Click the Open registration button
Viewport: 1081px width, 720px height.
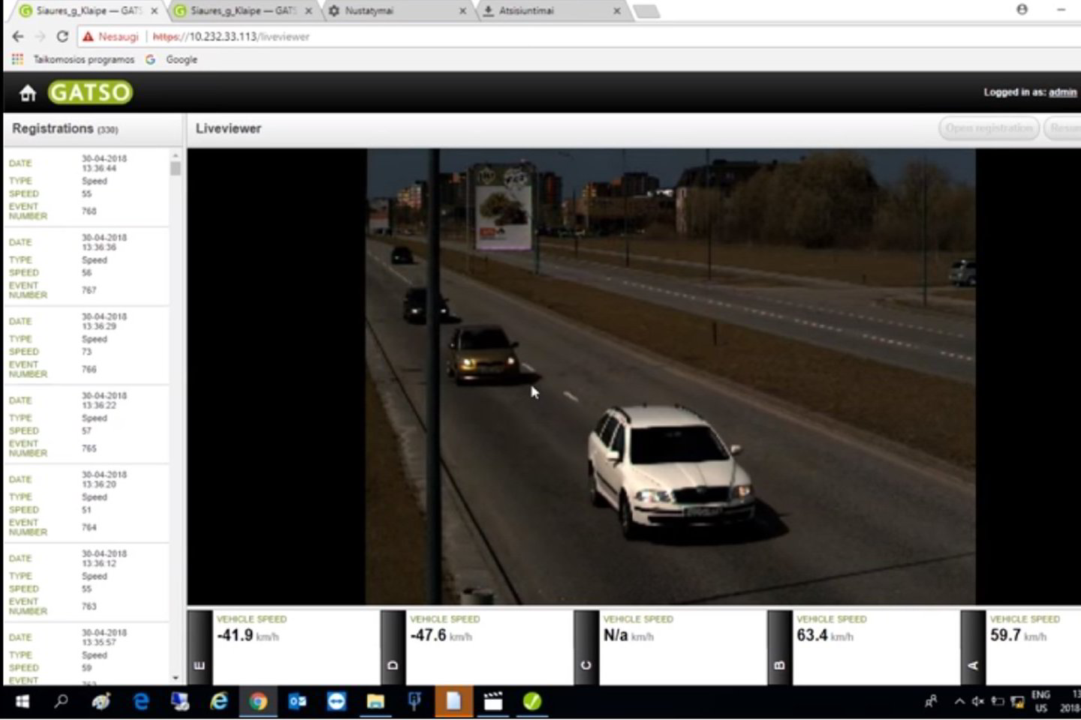click(x=989, y=128)
